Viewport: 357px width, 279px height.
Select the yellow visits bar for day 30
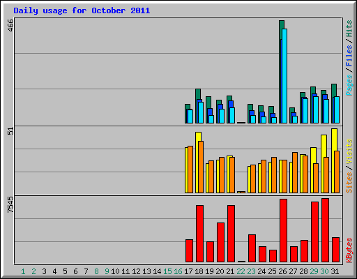324,164
